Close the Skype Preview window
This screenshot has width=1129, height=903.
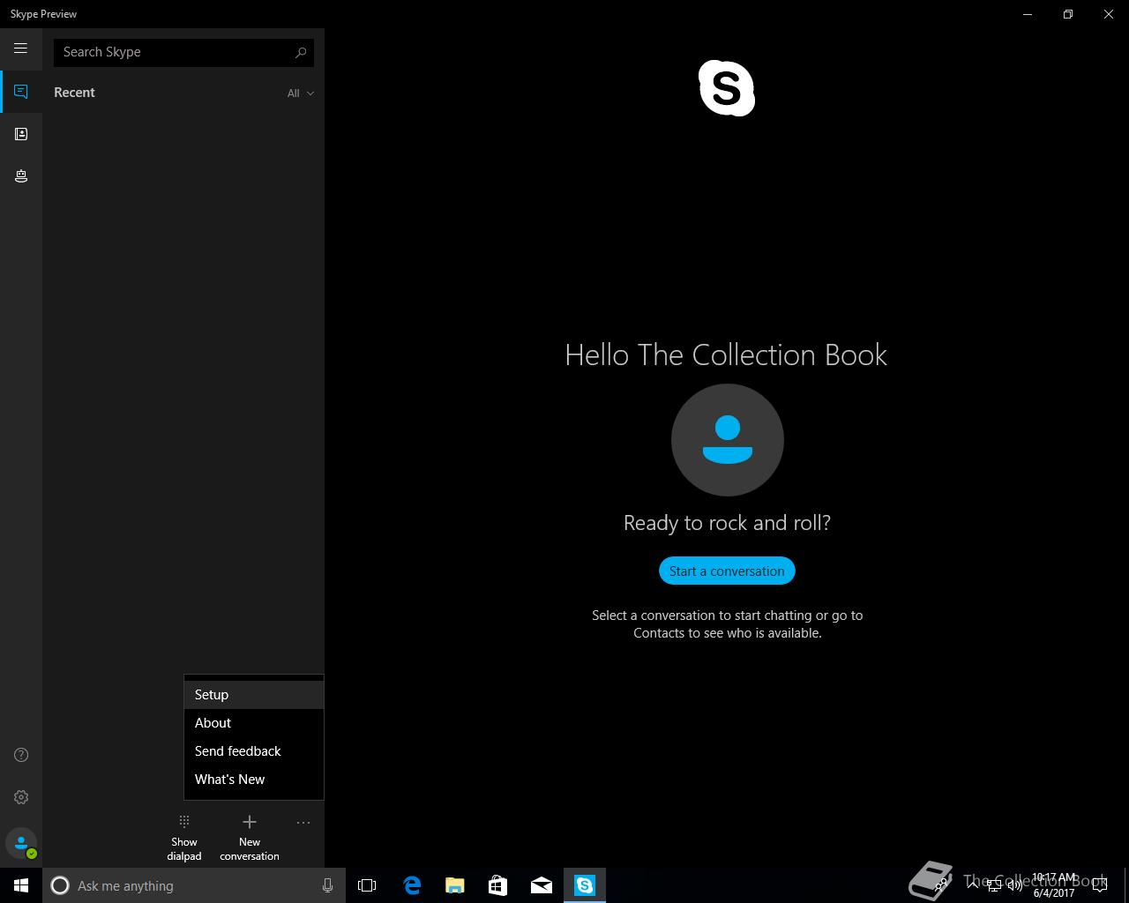[1109, 14]
